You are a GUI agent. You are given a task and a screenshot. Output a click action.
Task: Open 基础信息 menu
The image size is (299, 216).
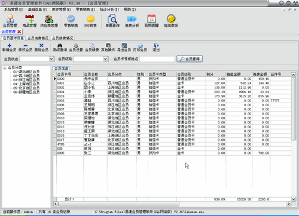tap(38, 10)
